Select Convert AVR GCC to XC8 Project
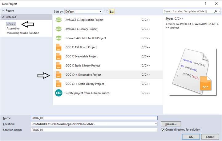 click(x=86, y=38)
